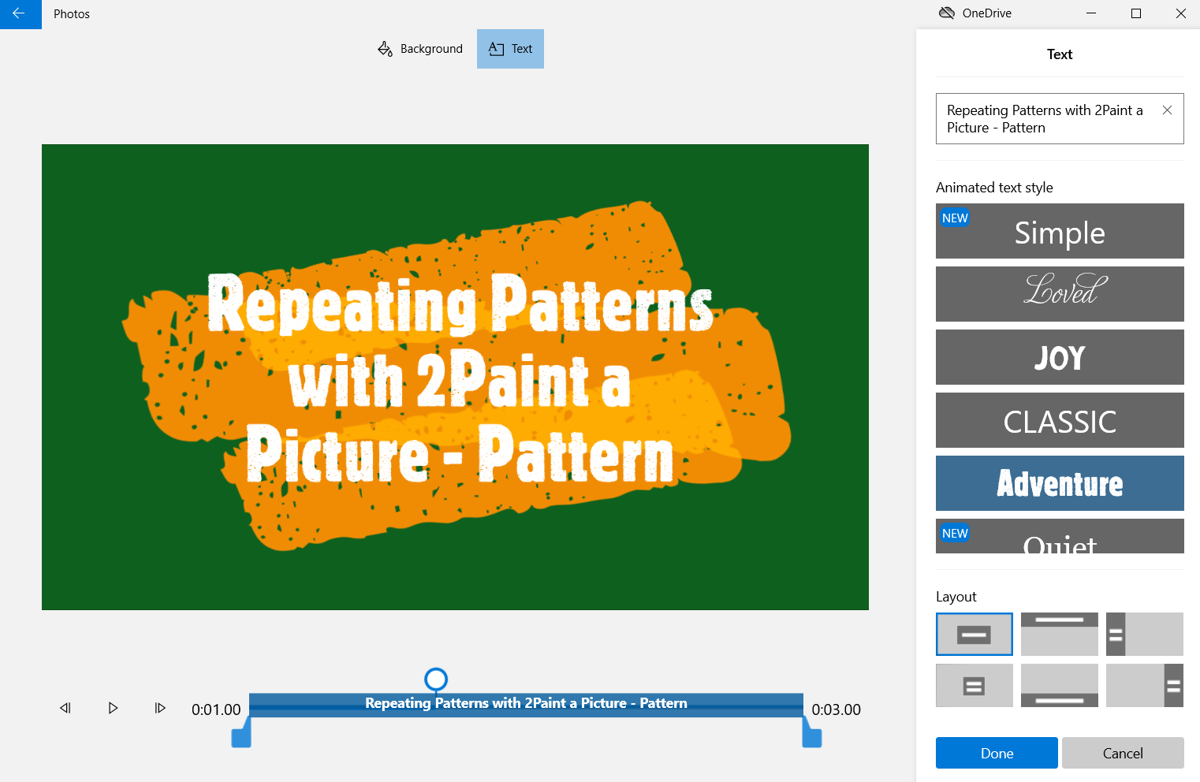Click the title card video preview
1200x782 pixels.
[455, 377]
